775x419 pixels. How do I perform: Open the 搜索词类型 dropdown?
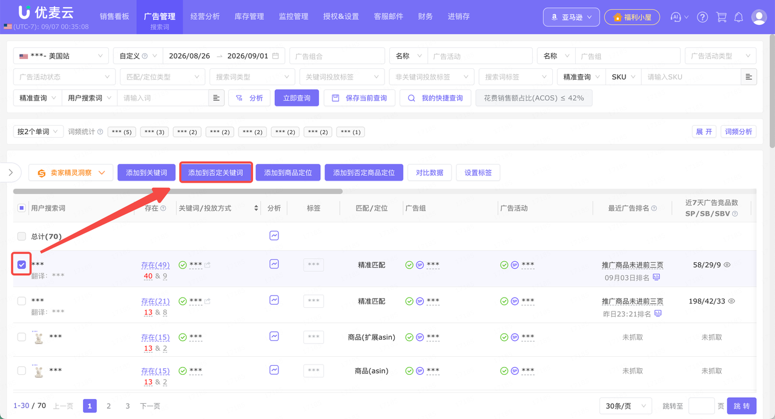251,77
